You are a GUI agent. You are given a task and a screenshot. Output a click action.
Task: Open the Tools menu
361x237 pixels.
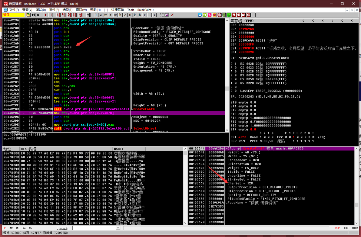pos(131,10)
